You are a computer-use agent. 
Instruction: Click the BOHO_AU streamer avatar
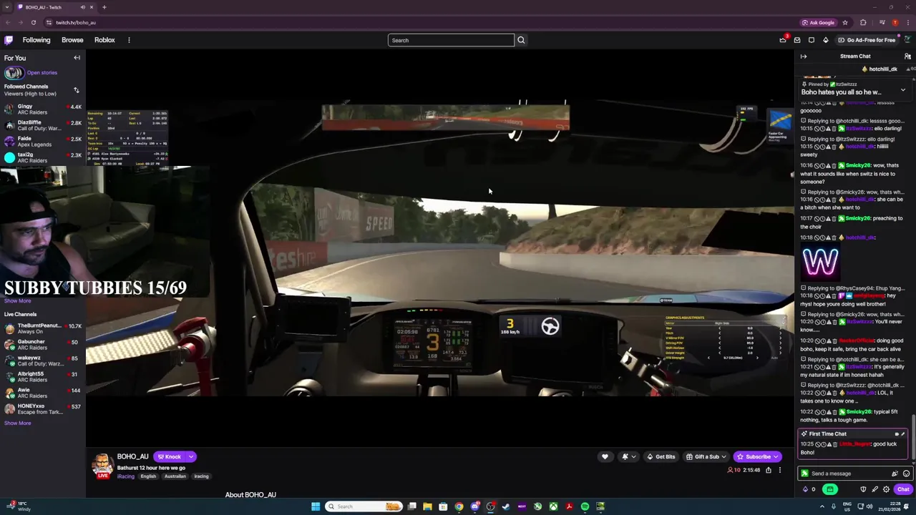click(103, 465)
